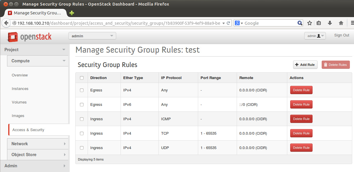This screenshot has width=354, height=172.
Task: Open the admin project dropdown
Action: (92, 35)
